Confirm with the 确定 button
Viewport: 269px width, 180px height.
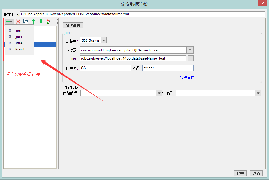[240, 173]
